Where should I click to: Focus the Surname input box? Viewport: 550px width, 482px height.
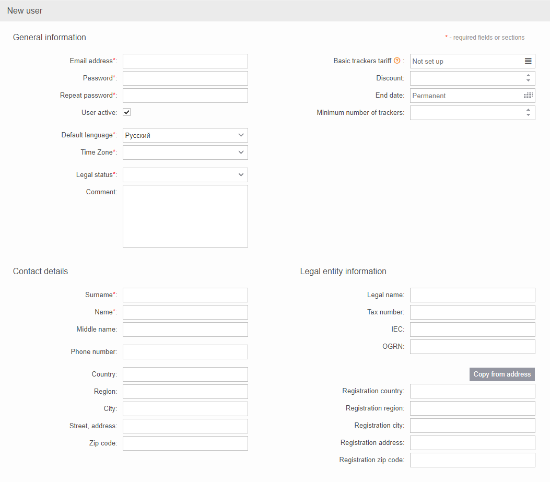point(185,295)
